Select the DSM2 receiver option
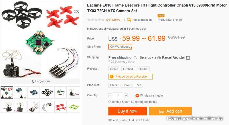Viewport: 229px width, 125px height. (114, 69)
